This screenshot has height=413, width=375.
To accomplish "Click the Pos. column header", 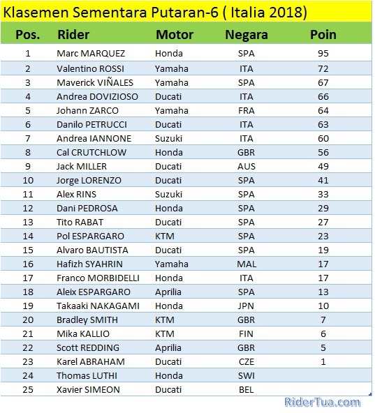I will [x=28, y=34].
